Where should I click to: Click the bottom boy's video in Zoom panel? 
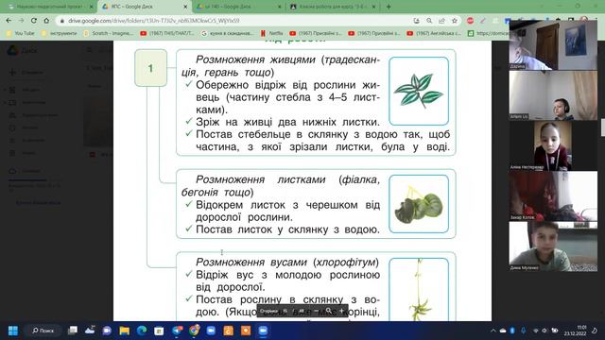(553, 246)
